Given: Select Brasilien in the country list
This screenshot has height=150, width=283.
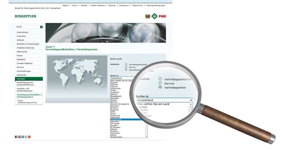Looking at the screenshot, I should pos(114,108).
